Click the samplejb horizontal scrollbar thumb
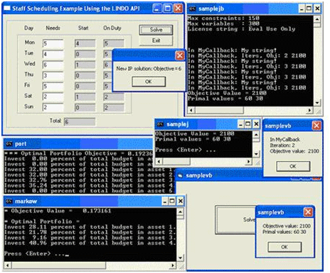Screen dimensions: 330x273 point(219,111)
